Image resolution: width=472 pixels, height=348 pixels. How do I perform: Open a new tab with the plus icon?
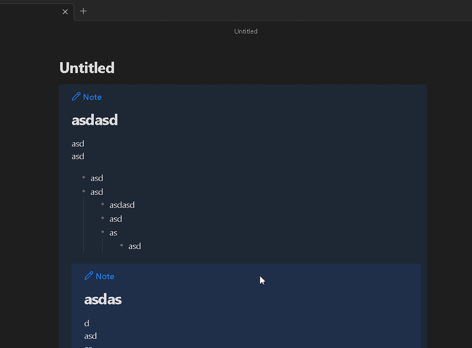pyautogui.click(x=83, y=12)
